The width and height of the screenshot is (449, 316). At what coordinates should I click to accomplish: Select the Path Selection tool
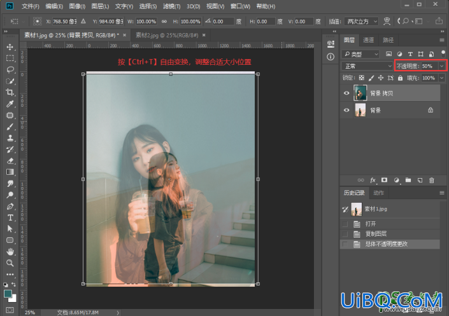10,229
